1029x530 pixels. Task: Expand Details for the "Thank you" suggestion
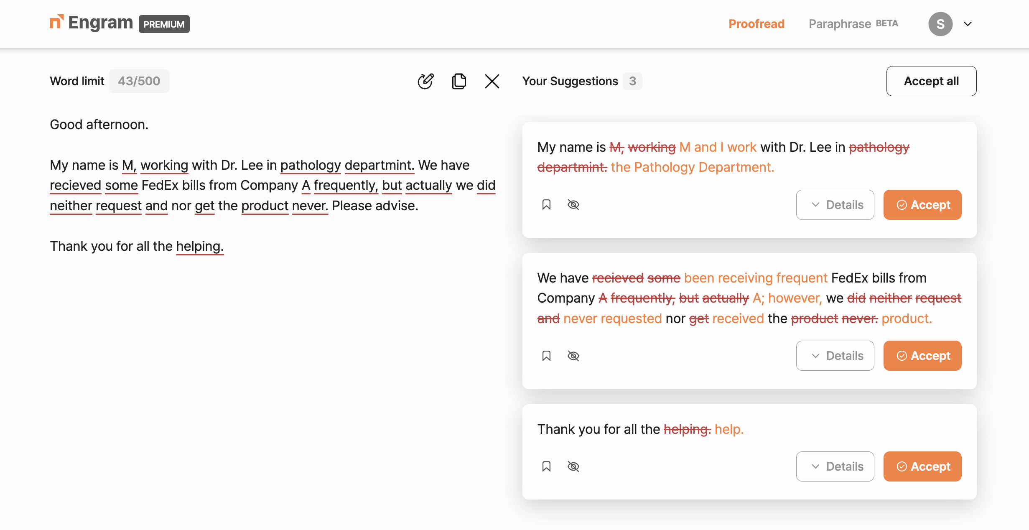tap(835, 466)
